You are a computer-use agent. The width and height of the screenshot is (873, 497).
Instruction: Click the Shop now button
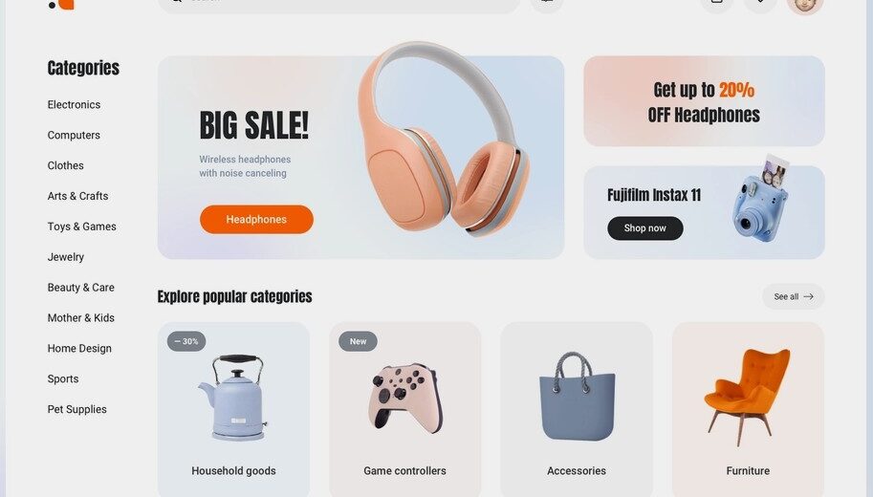[645, 228]
